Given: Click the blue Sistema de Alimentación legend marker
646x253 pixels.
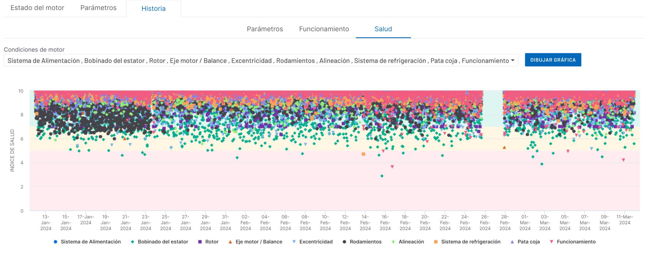Looking at the screenshot, I should [56, 242].
